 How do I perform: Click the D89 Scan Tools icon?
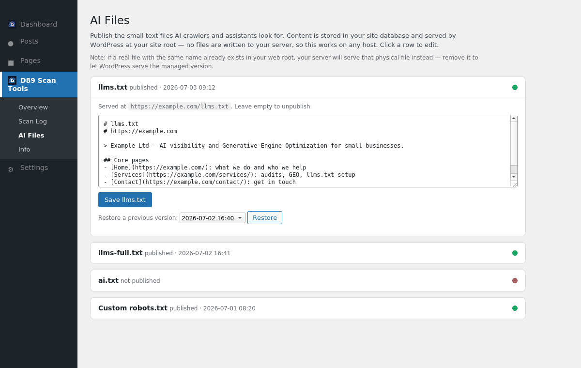click(12, 80)
